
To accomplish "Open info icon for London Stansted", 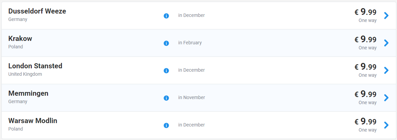I will [x=166, y=71].
